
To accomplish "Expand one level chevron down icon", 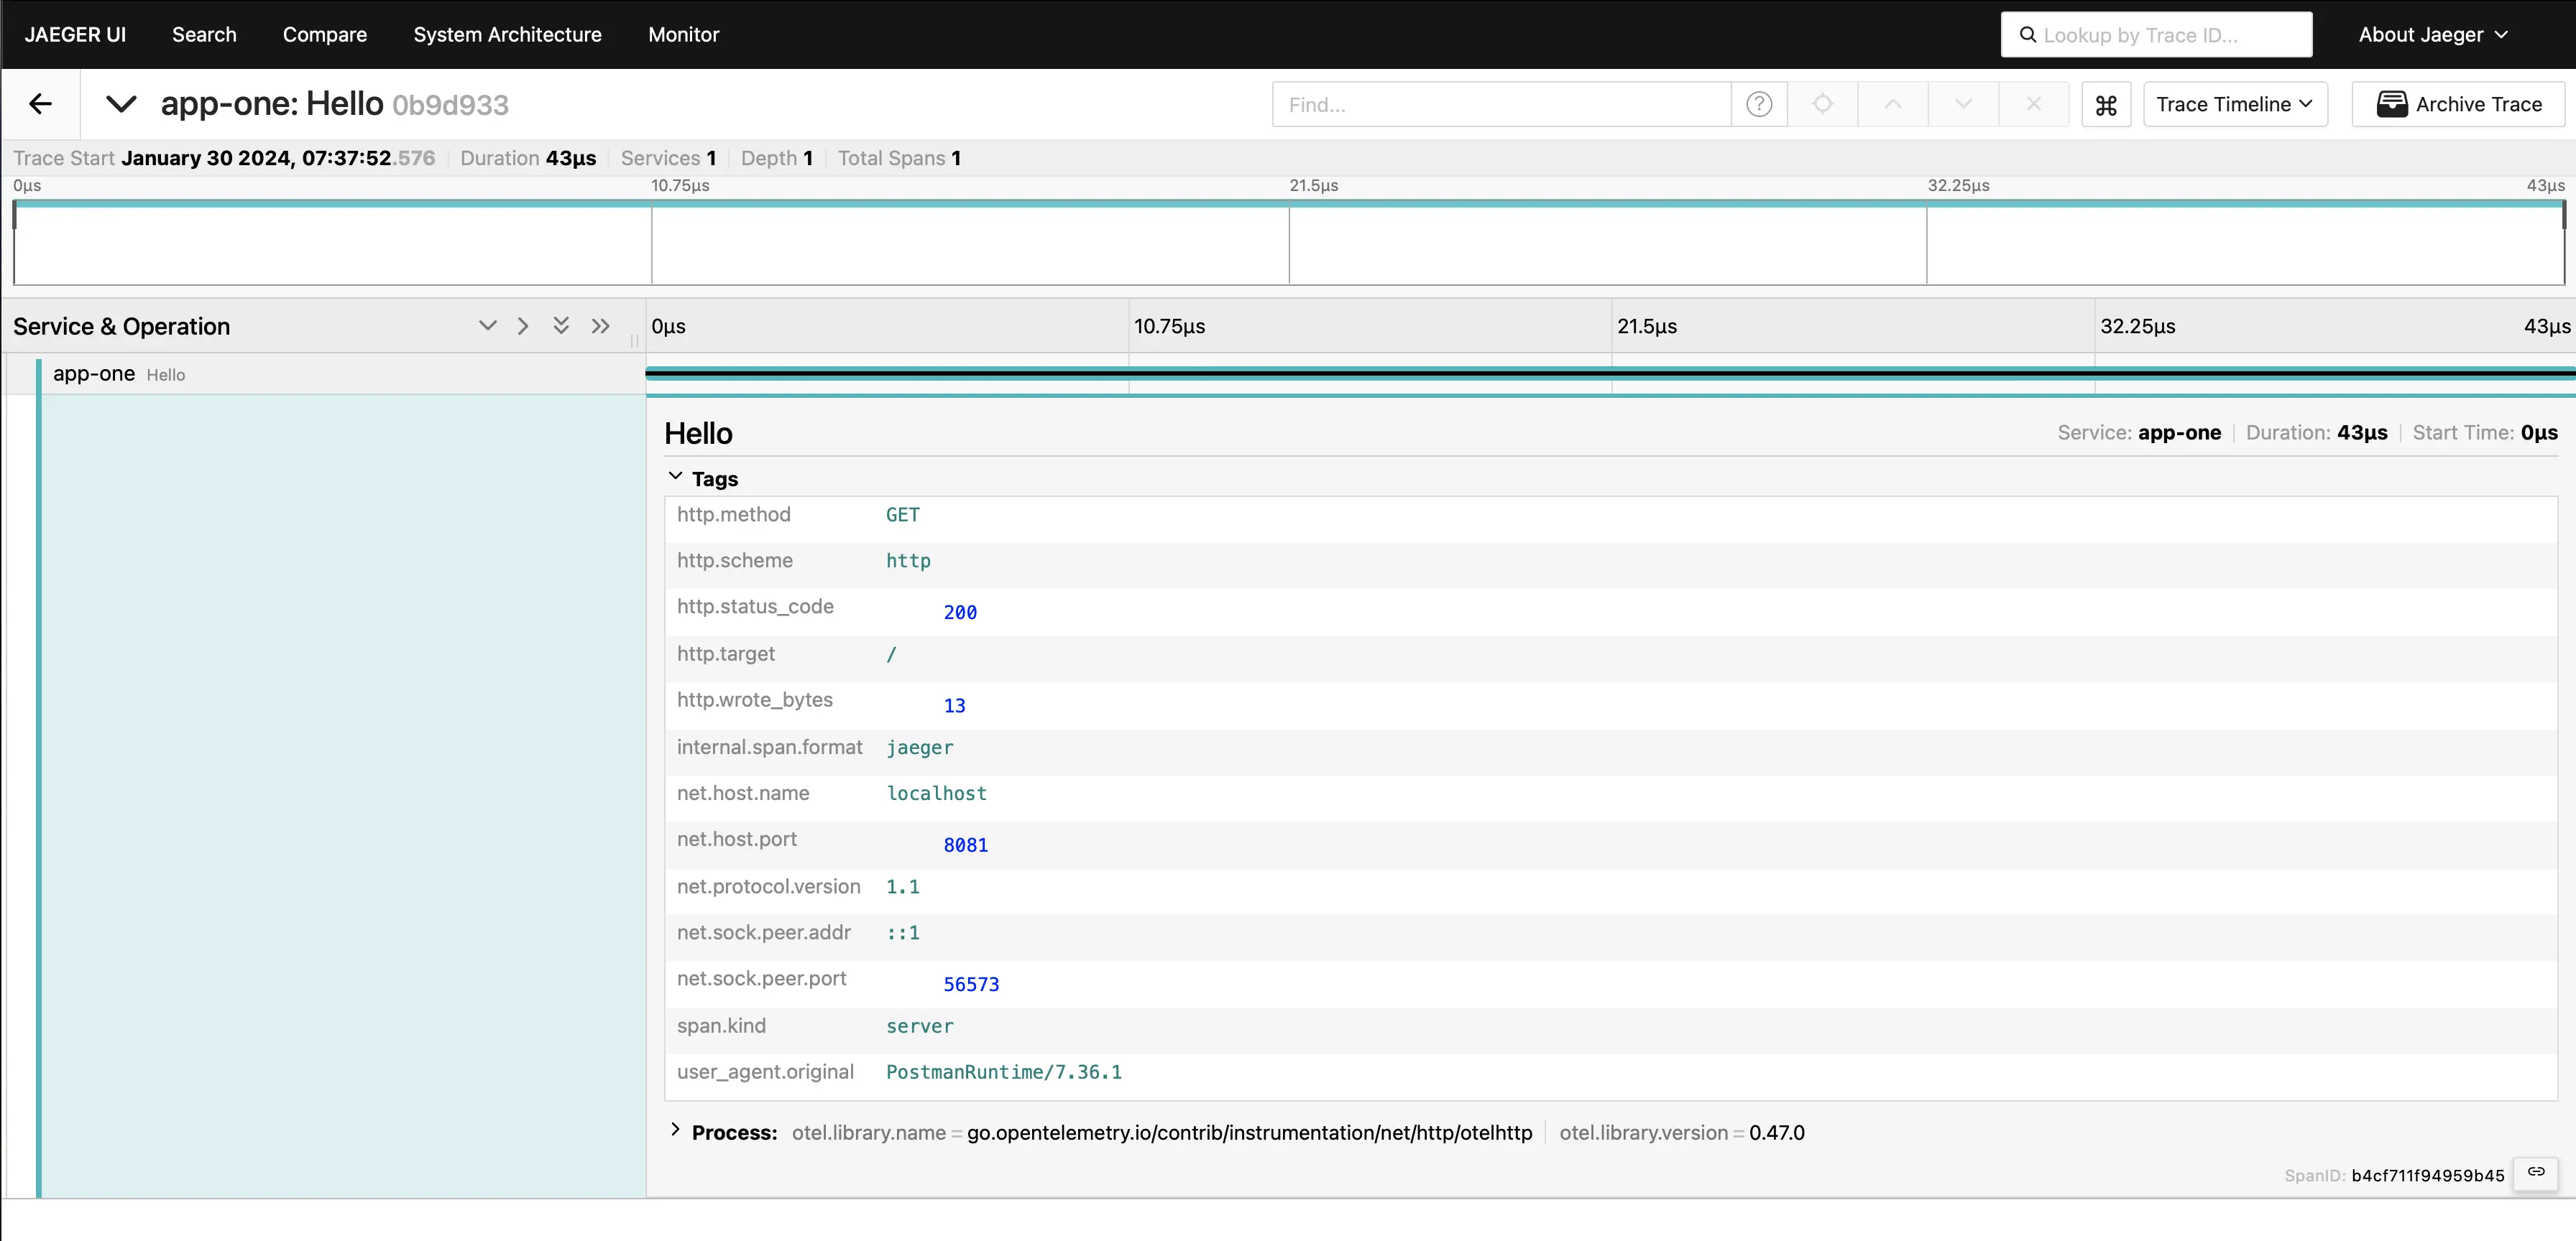I will coord(487,326).
